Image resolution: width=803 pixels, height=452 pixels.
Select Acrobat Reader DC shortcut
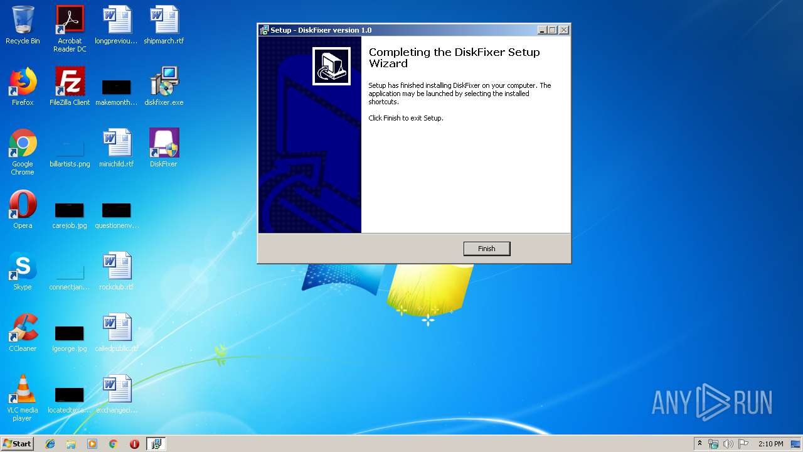click(70, 29)
